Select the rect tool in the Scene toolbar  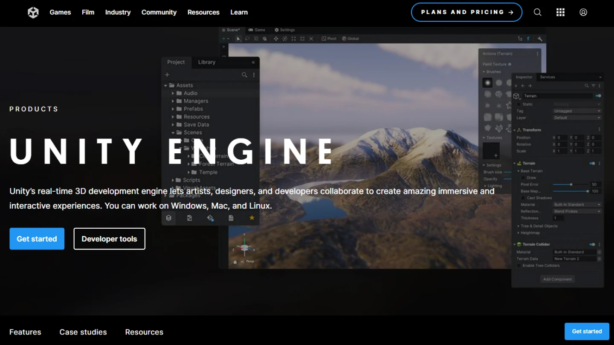pyautogui.click(x=302, y=39)
